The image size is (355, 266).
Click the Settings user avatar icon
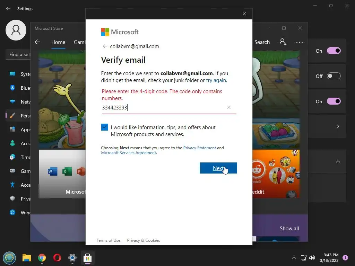pos(16,30)
